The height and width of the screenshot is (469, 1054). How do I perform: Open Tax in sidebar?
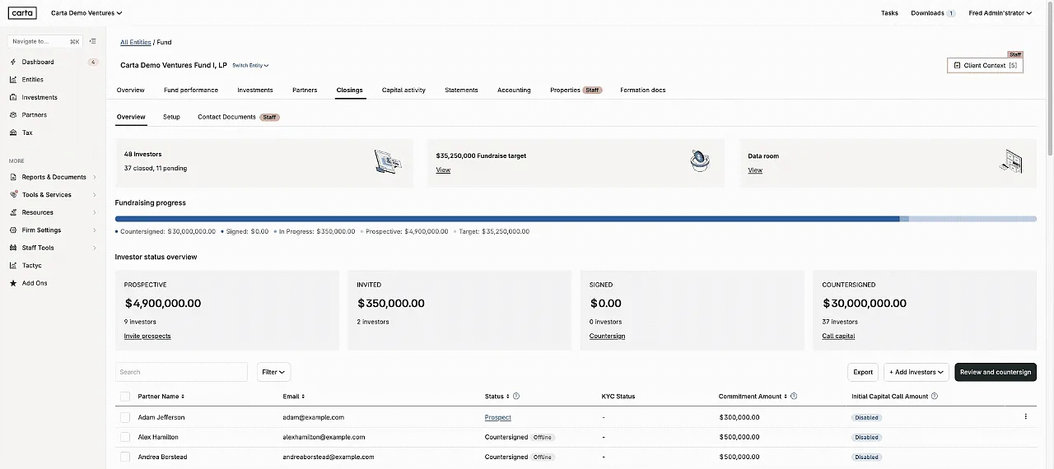(x=27, y=132)
